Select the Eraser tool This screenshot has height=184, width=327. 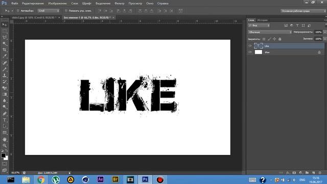(5, 88)
